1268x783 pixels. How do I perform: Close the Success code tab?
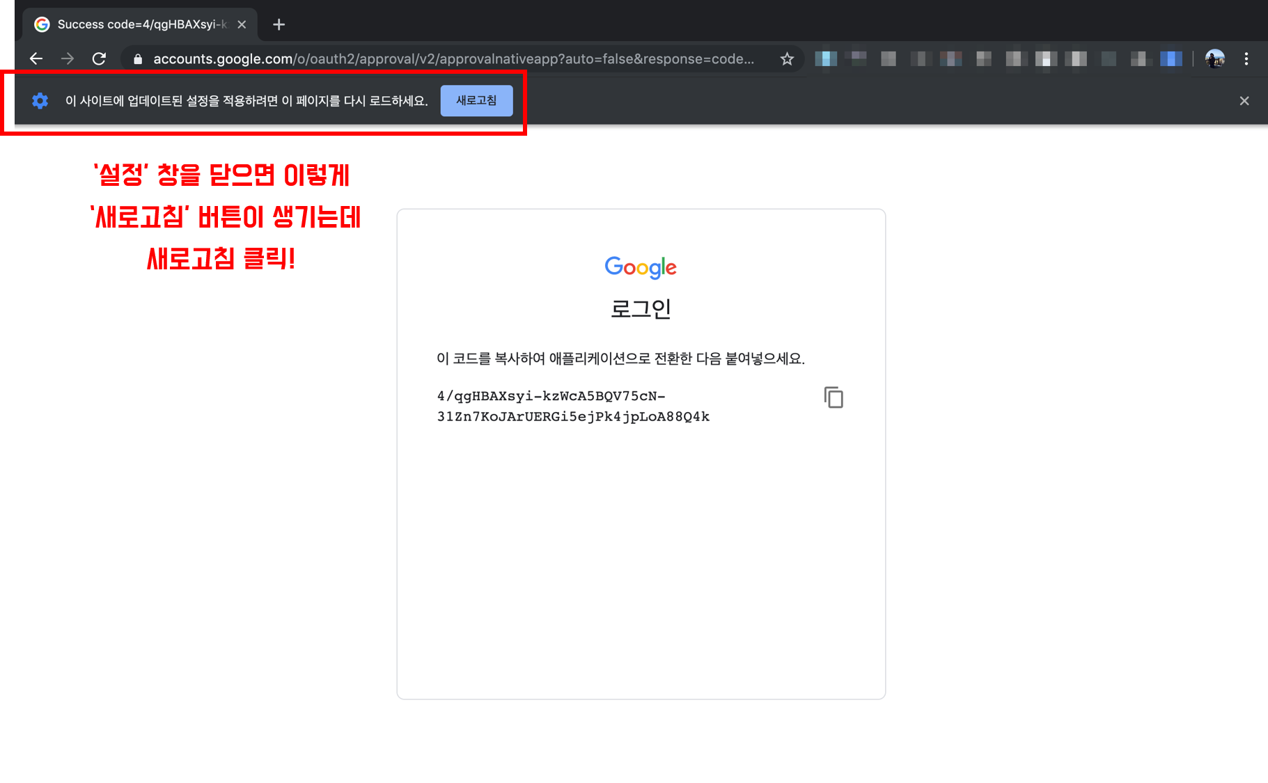[x=242, y=24]
